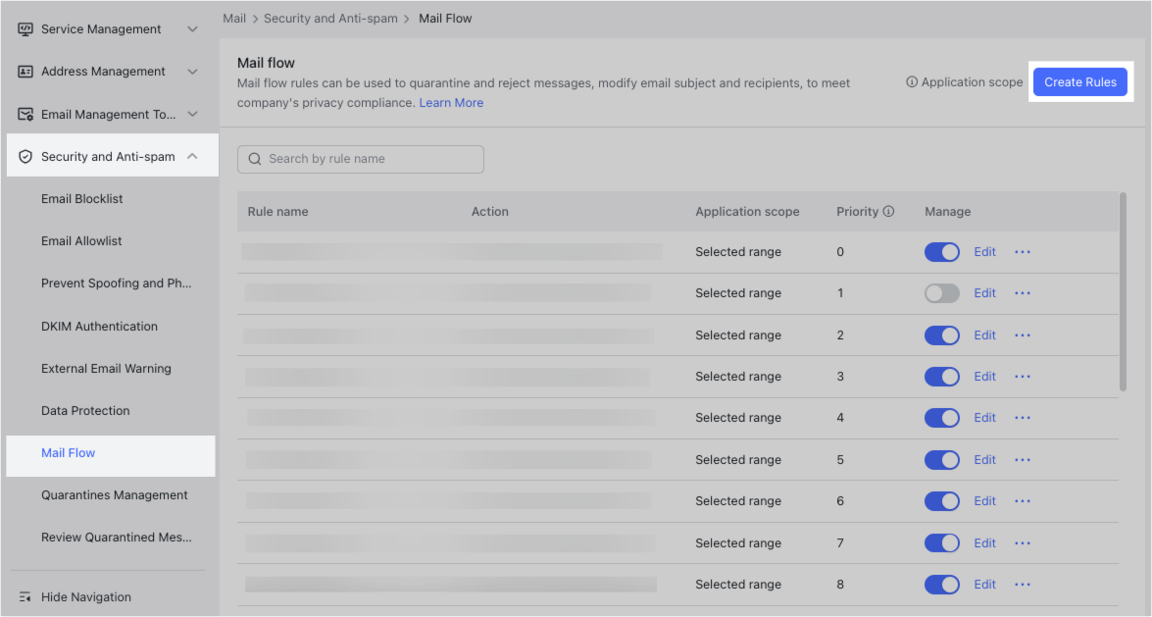The height and width of the screenshot is (617, 1152).
Task: Open more options for priority 5 rule
Action: point(1023,460)
